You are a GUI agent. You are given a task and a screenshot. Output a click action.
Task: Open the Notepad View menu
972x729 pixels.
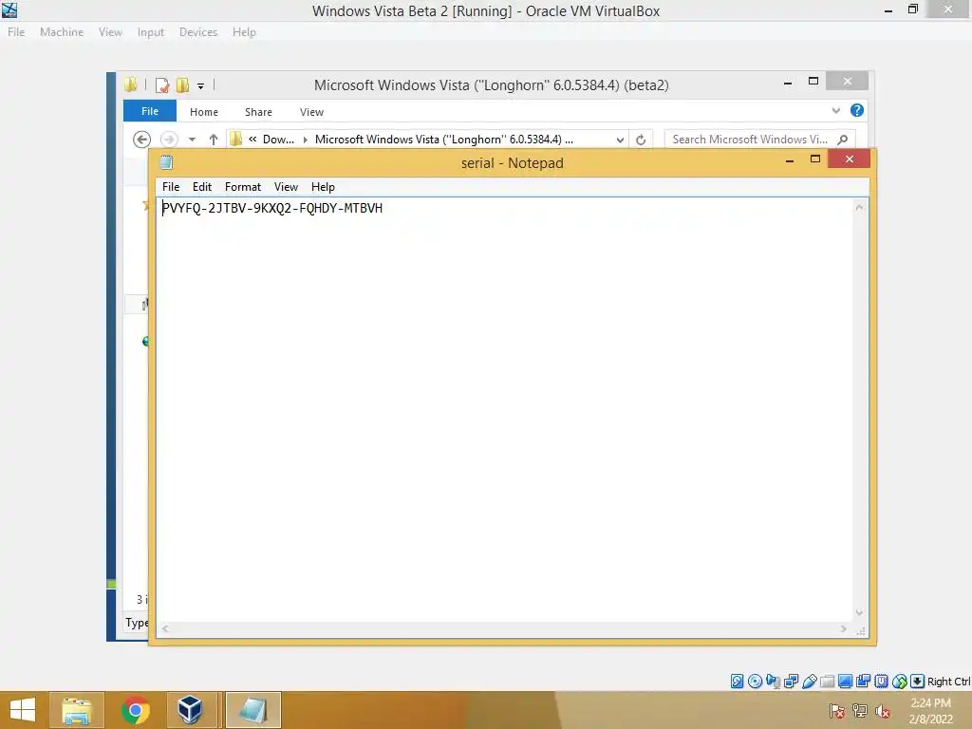tap(286, 187)
